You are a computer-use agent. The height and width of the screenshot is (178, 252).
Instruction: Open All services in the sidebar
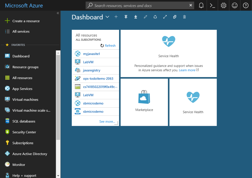(x=21, y=32)
